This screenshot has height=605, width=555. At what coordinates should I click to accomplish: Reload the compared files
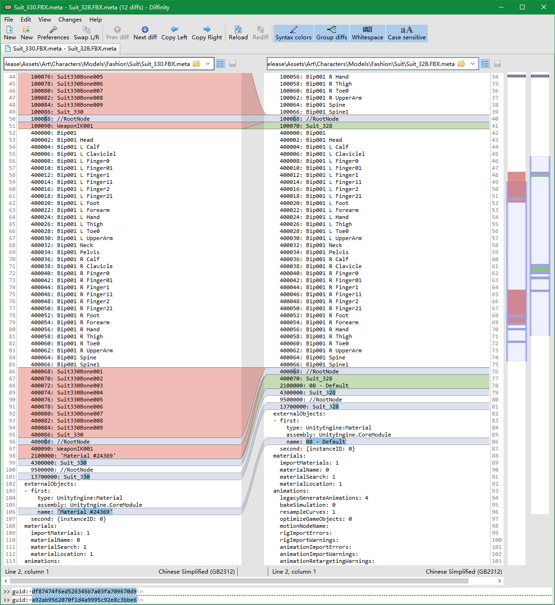pos(238,33)
